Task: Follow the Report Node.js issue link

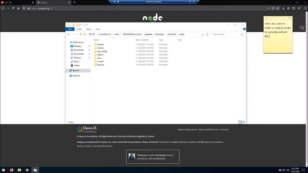Action: click(x=187, y=129)
